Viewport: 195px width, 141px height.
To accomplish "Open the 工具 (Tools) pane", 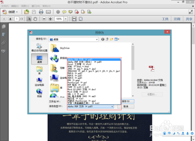I will (165, 19).
